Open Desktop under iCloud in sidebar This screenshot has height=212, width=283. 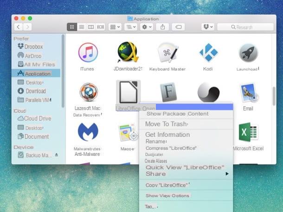(x=36, y=128)
